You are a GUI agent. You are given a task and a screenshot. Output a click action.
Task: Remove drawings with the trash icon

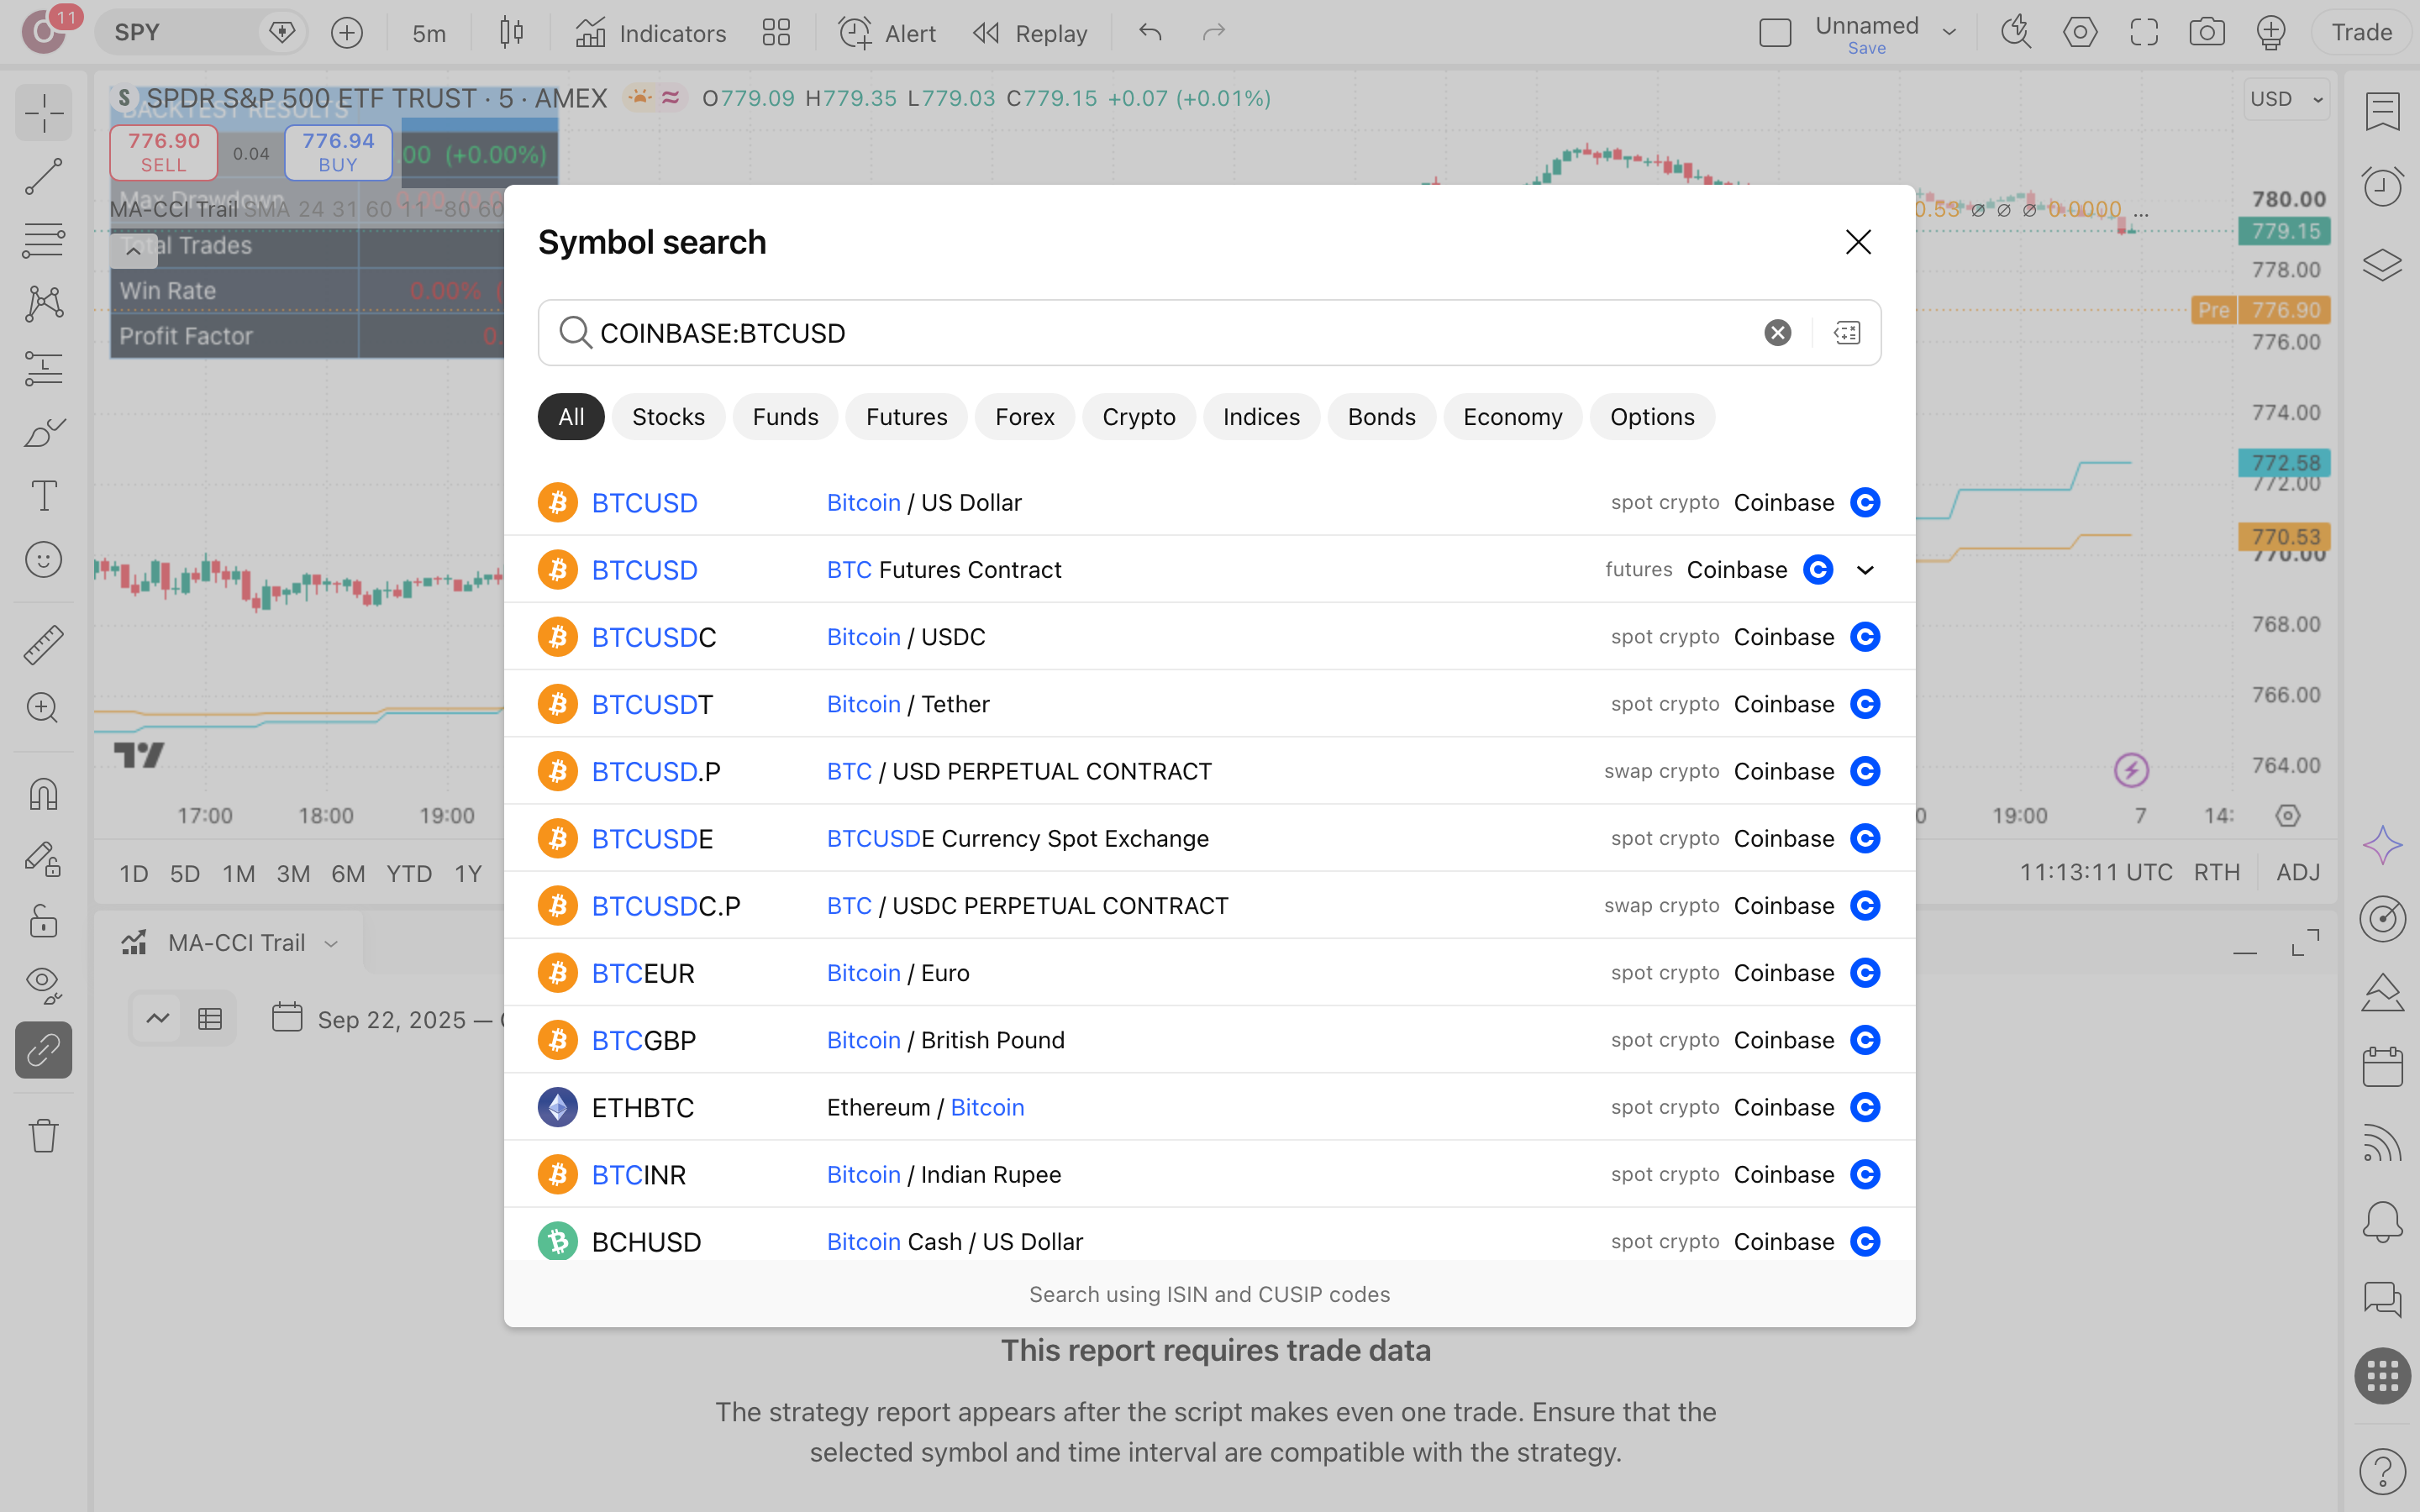pyautogui.click(x=44, y=1135)
